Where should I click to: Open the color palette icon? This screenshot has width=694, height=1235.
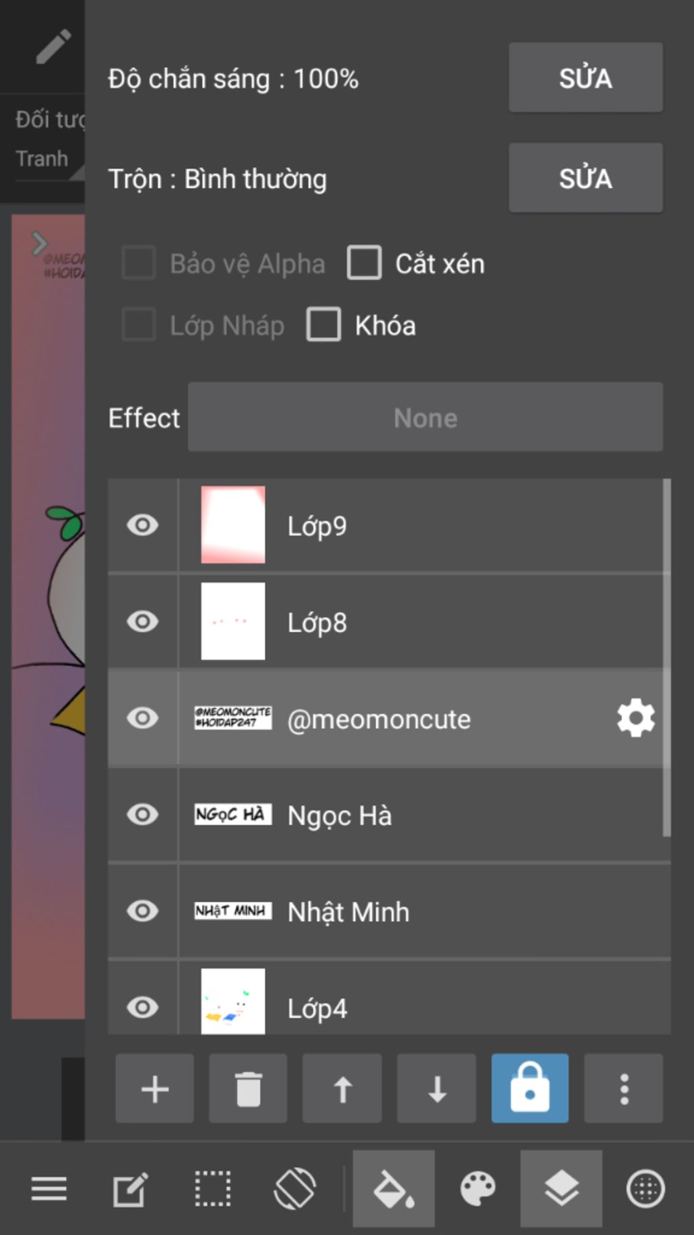[x=478, y=1189]
